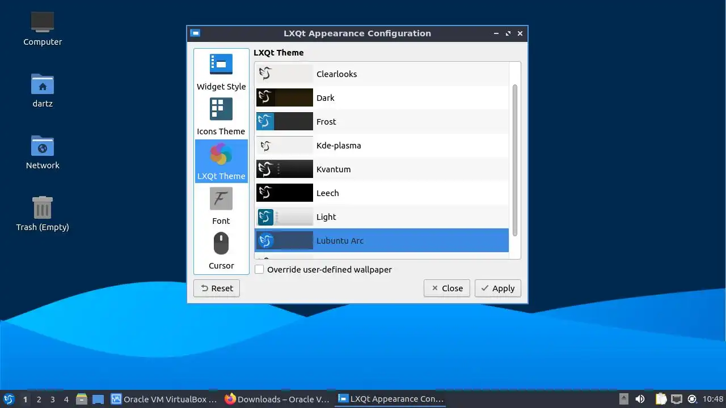Select the Clearlooks theme
This screenshot has width=726, height=408.
[382, 74]
